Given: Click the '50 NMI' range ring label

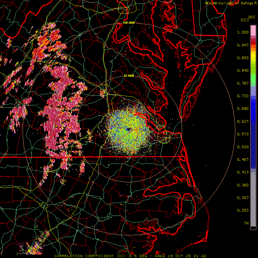Looking at the screenshot, I should pyautogui.click(x=129, y=76).
